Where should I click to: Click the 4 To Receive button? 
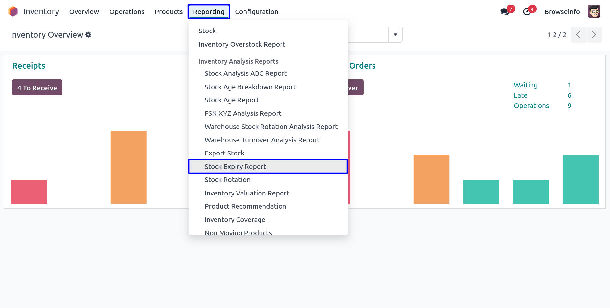(x=37, y=88)
